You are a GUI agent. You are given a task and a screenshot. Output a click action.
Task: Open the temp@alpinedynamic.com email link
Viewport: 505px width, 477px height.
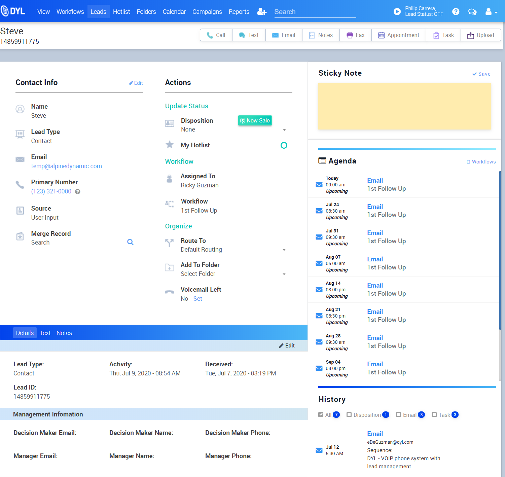[66, 166]
